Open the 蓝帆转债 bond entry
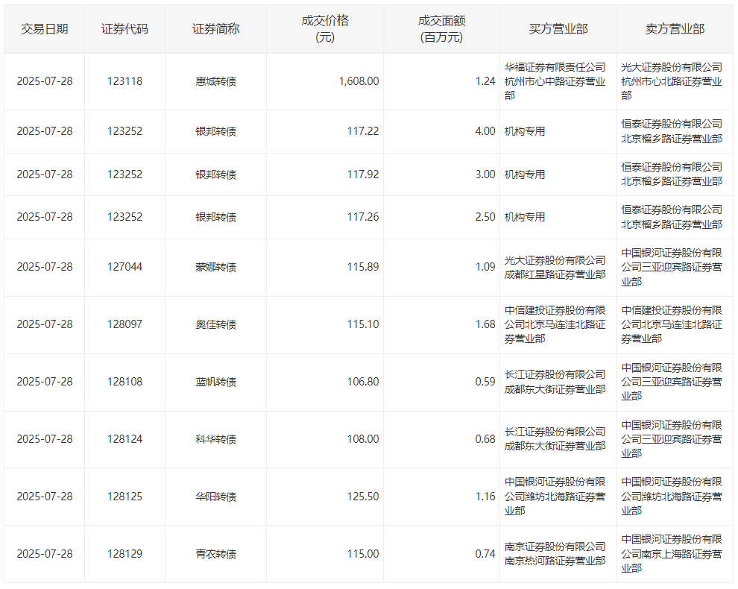The width and height of the screenshot is (738, 589). [215, 382]
